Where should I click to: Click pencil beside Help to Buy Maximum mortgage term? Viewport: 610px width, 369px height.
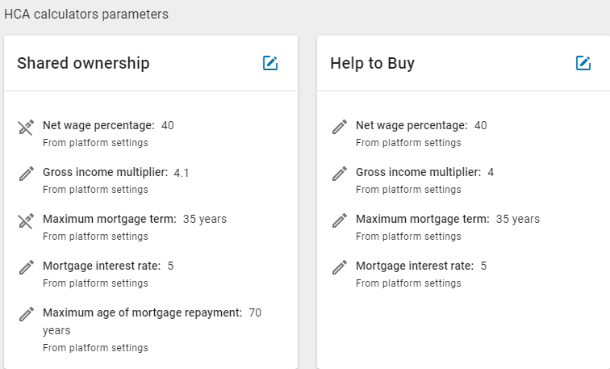point(339,220)
